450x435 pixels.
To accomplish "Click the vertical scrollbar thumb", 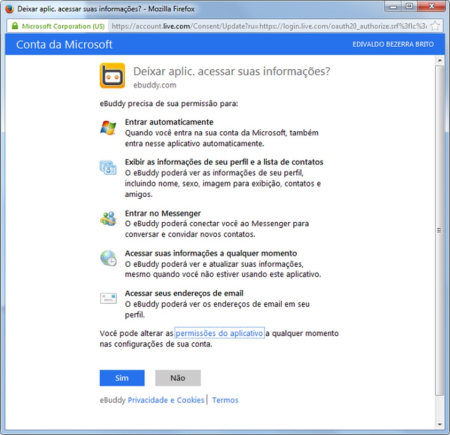I will pyautogui.click(x=439, y=230).
